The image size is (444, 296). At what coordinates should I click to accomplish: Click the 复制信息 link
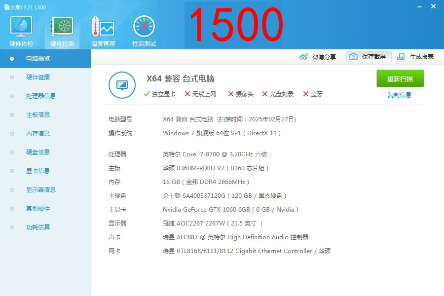tap(399, 95)
